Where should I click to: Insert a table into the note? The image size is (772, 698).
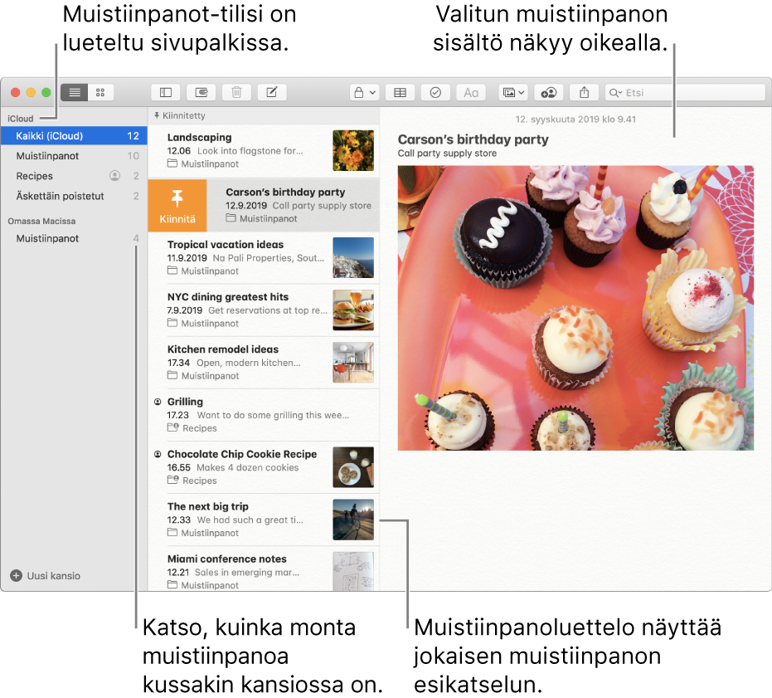(x=400, y=92)
